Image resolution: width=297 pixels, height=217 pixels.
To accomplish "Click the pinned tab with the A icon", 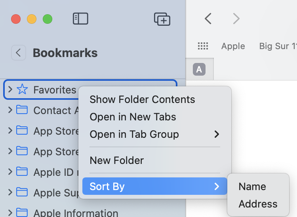I will click(199, 70).
